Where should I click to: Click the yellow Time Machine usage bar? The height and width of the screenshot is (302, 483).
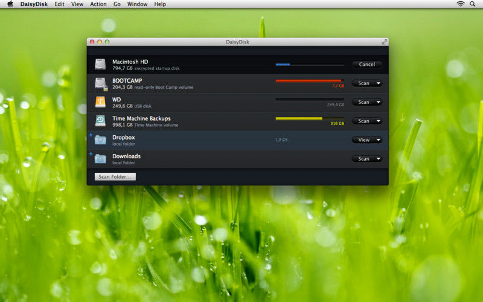click(x=310, y=118)
